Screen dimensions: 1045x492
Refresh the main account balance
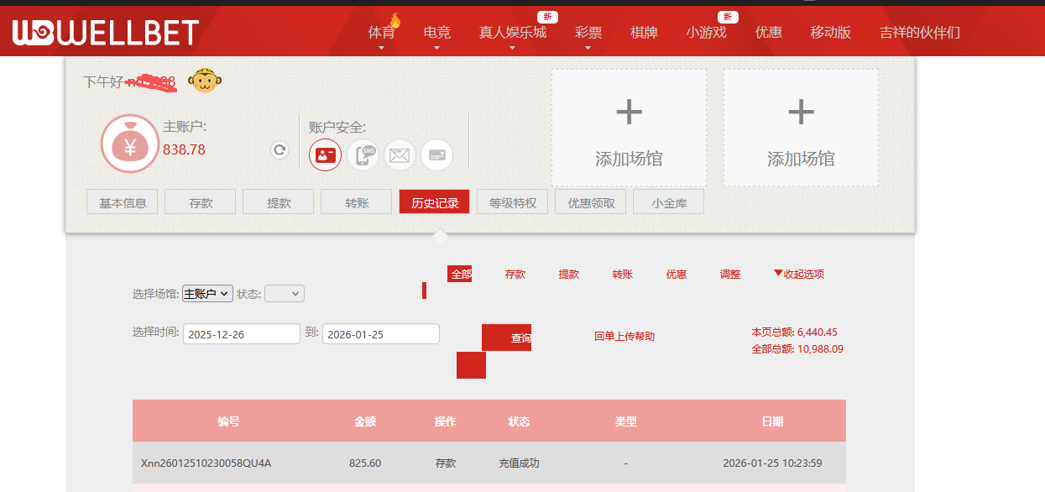[x=278, y=151]
